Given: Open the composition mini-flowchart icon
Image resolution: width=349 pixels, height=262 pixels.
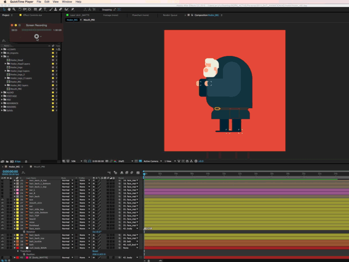Looking at the screenshot, I should [109, 172].
